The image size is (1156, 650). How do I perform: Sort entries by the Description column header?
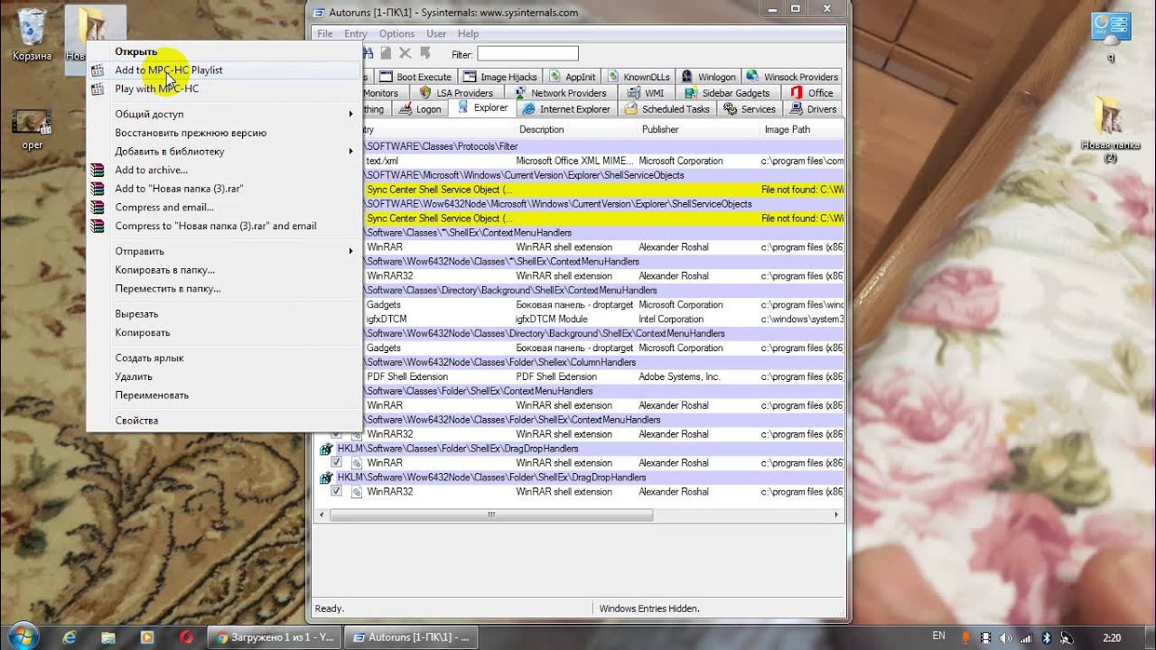[576, 129]
